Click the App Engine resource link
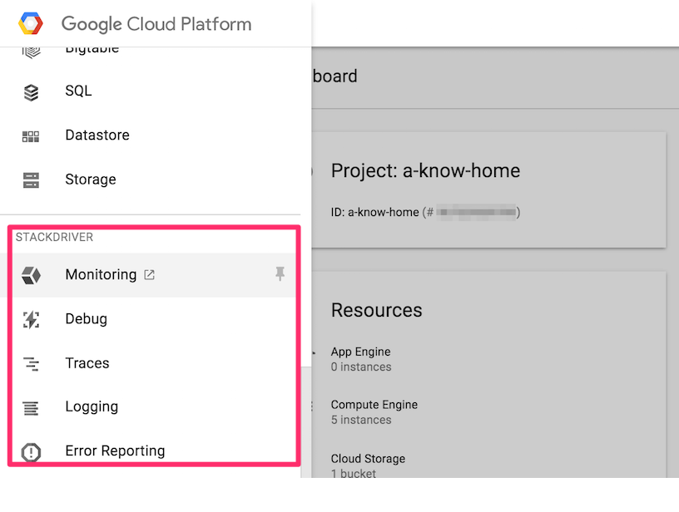The height and width of the screenshot is (512, 679). [x=360, y=352]
